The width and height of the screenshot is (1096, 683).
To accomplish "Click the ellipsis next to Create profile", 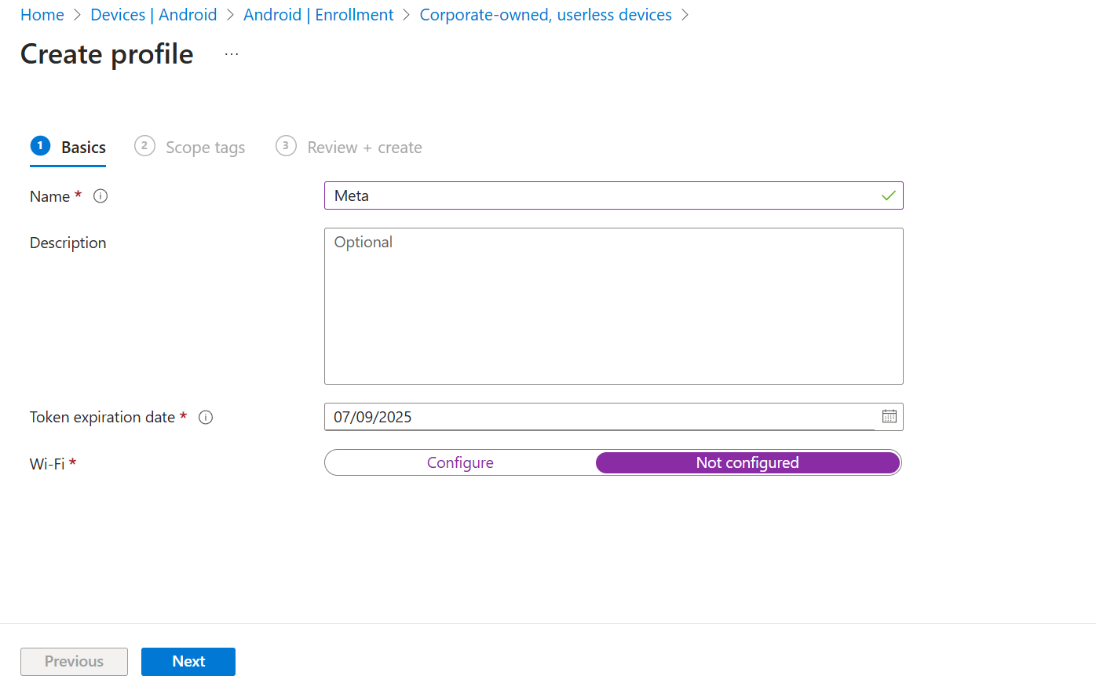I will [231, 53].
